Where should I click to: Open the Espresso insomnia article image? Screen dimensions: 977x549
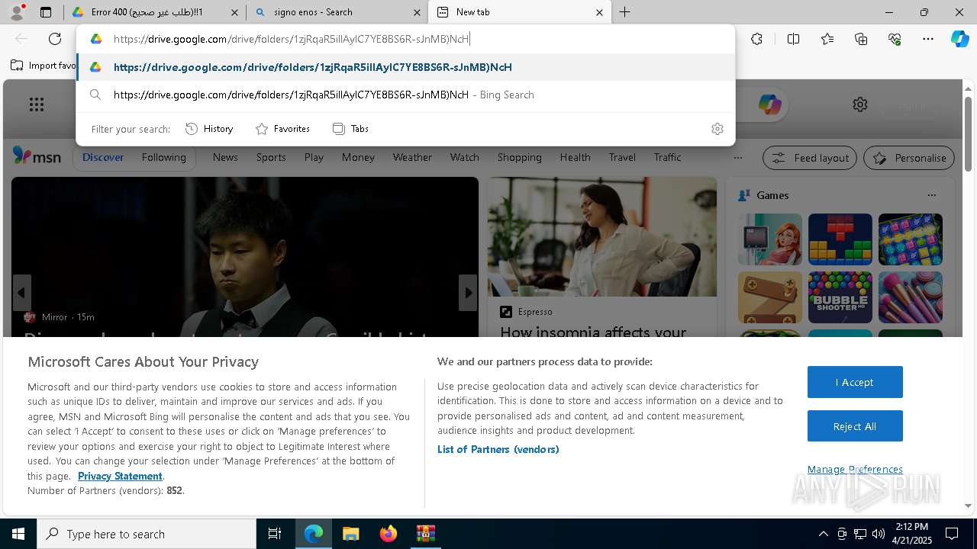pyautogui.click(x=602, y=237)
